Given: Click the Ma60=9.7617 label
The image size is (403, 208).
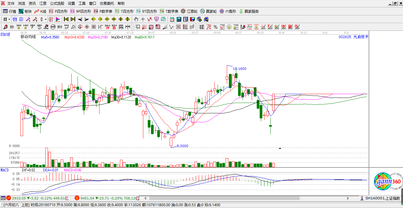Looking at the screenshot, I should [144, 37].
